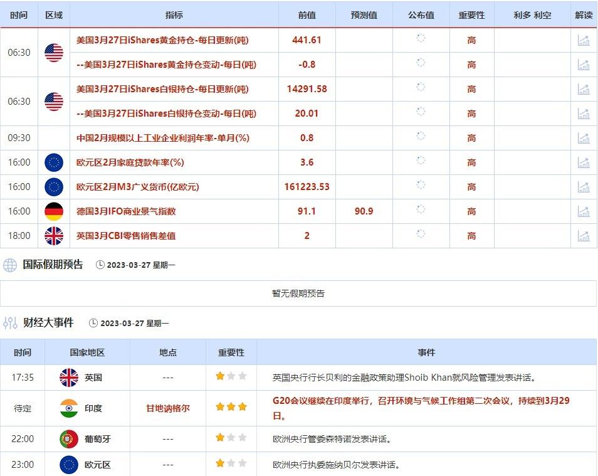The width and height of the screenshot is (598, 476).
Task: Click 暂无假期预告 notice
Action: tap(298, 293)
